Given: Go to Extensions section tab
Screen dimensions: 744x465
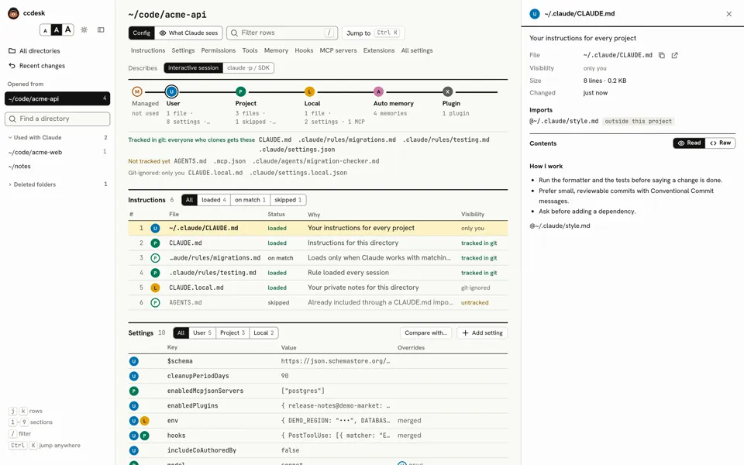Looking at the screenshot, I should pos(379,50).
